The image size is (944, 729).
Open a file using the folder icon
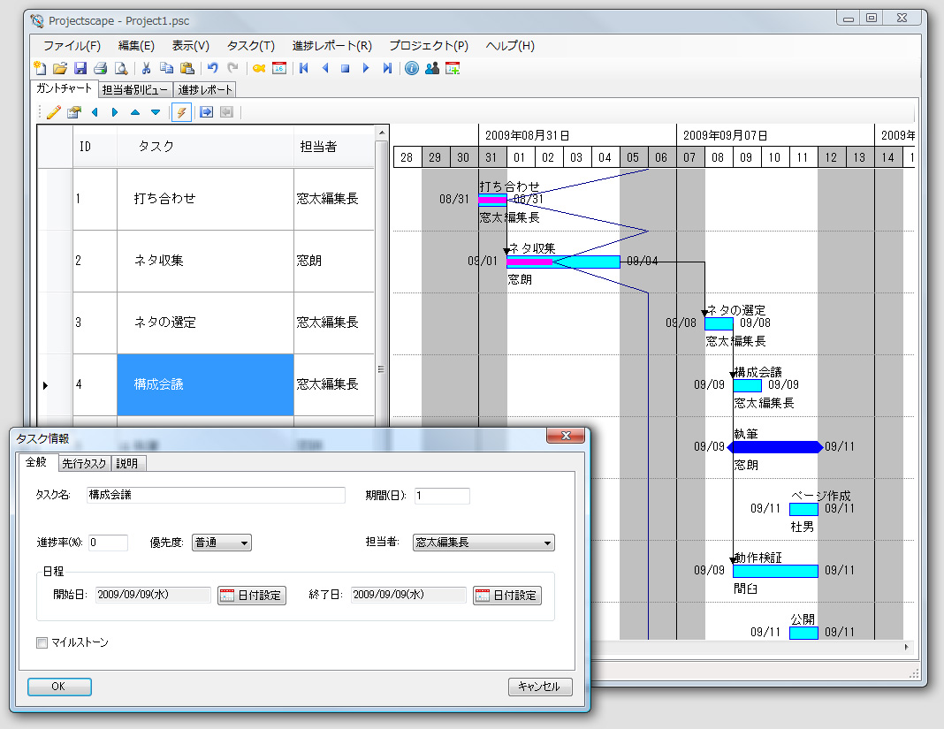[60, 67]
